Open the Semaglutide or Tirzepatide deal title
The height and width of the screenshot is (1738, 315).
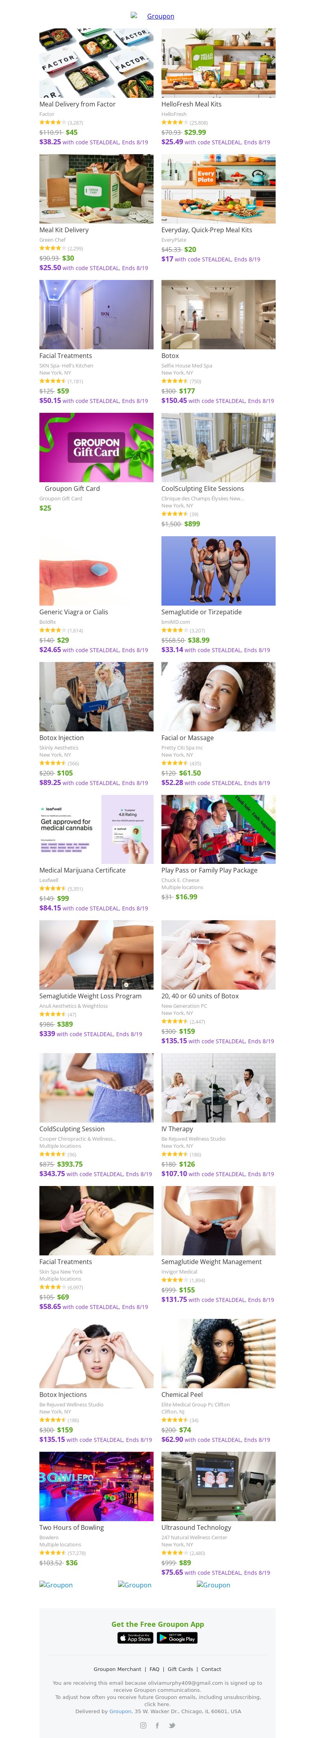tap(201, 612)
